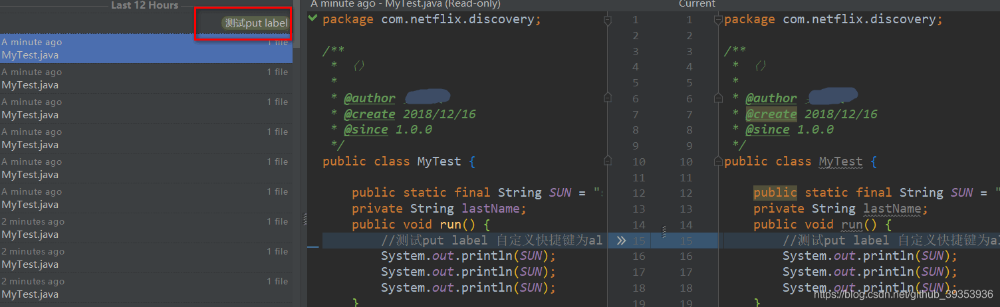Click the highlighted 'public' keyword in the Current pane
1000x307 pixels.
775,193
